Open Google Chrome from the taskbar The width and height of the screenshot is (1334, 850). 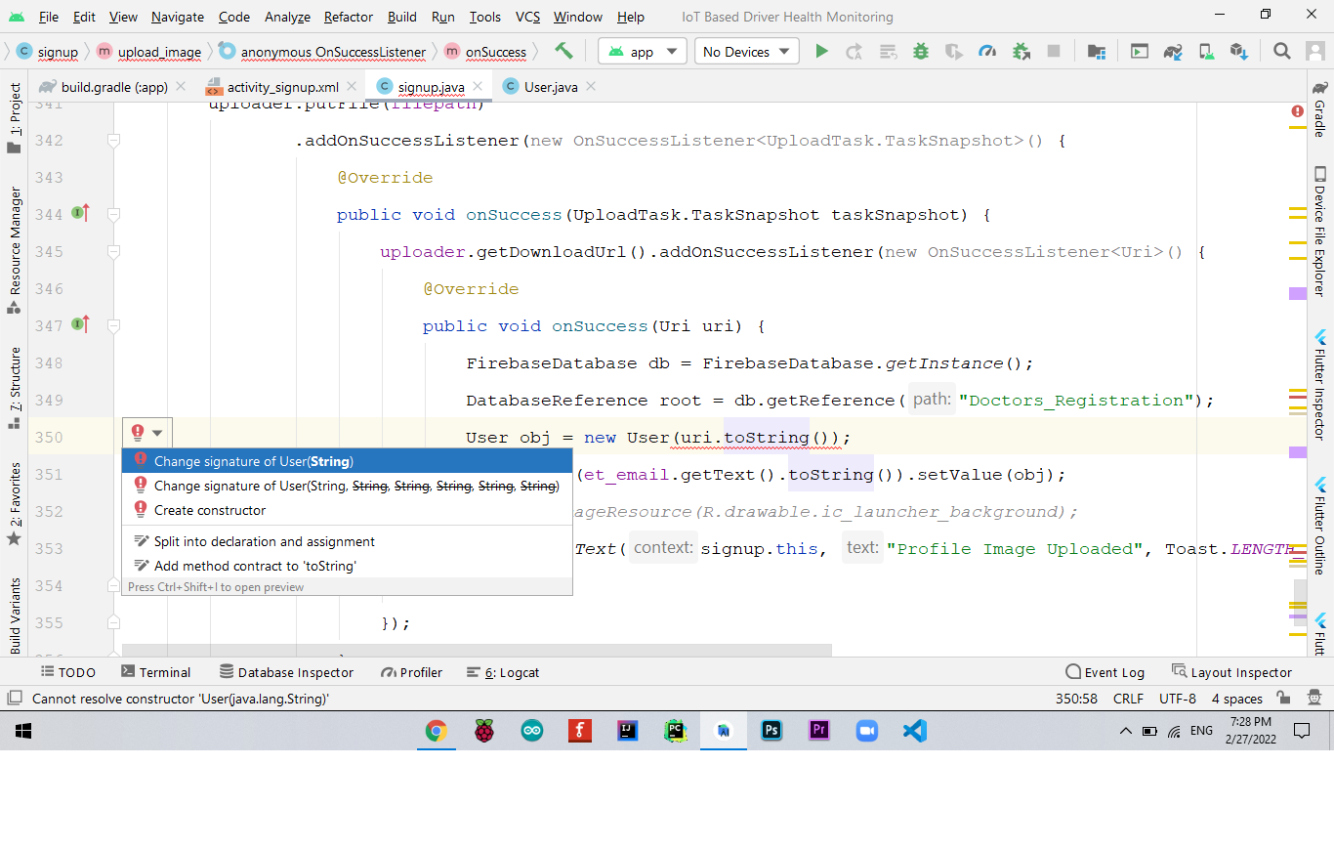437,731
